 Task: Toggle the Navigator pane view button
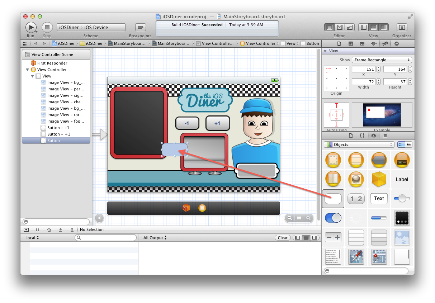(x=364, y=27)
